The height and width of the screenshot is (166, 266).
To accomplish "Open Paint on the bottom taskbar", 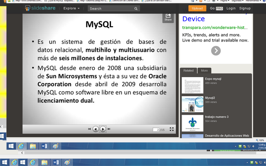I will tap(67, 162).
